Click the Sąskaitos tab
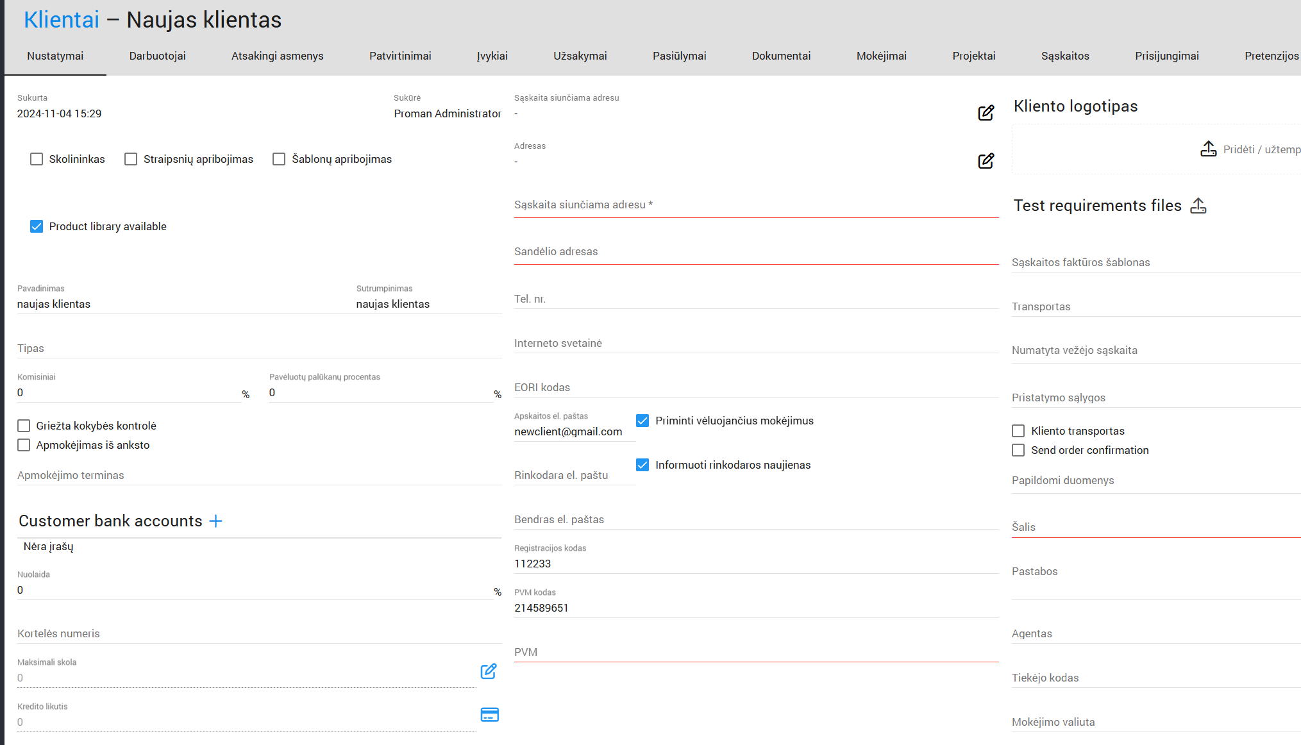 pyautogui.click(x=1064, y=56)
